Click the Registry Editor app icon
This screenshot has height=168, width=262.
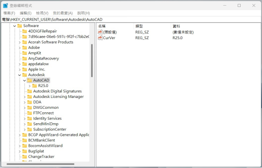pos(5,6)
